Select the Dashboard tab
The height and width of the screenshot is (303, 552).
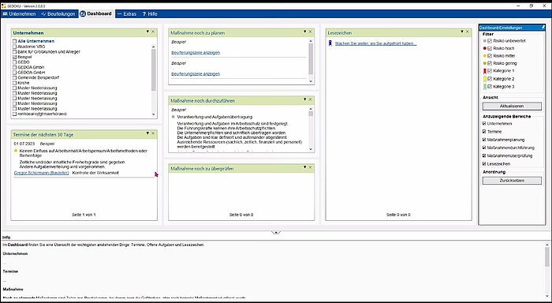96,13
